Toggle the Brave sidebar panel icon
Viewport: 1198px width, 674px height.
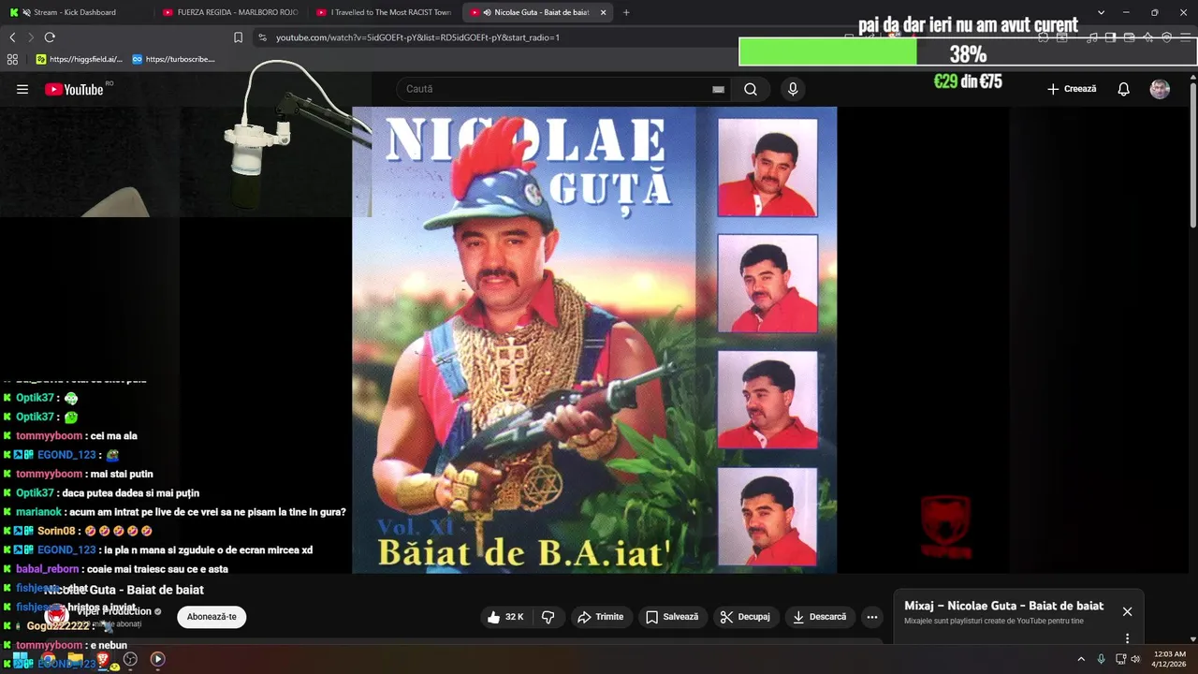pos(1110,37)
